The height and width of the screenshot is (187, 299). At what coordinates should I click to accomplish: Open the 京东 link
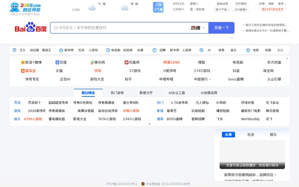click(x=98, y=71)
